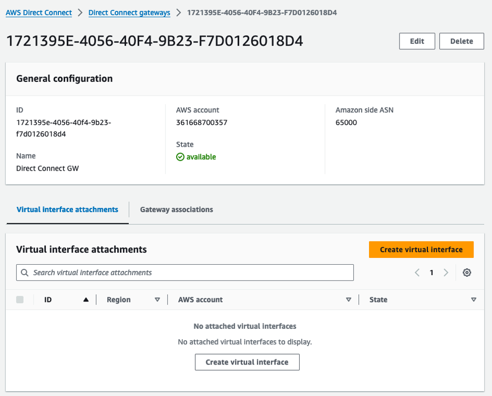Click the Edit button
492x396 pixels.
[417, 41]
